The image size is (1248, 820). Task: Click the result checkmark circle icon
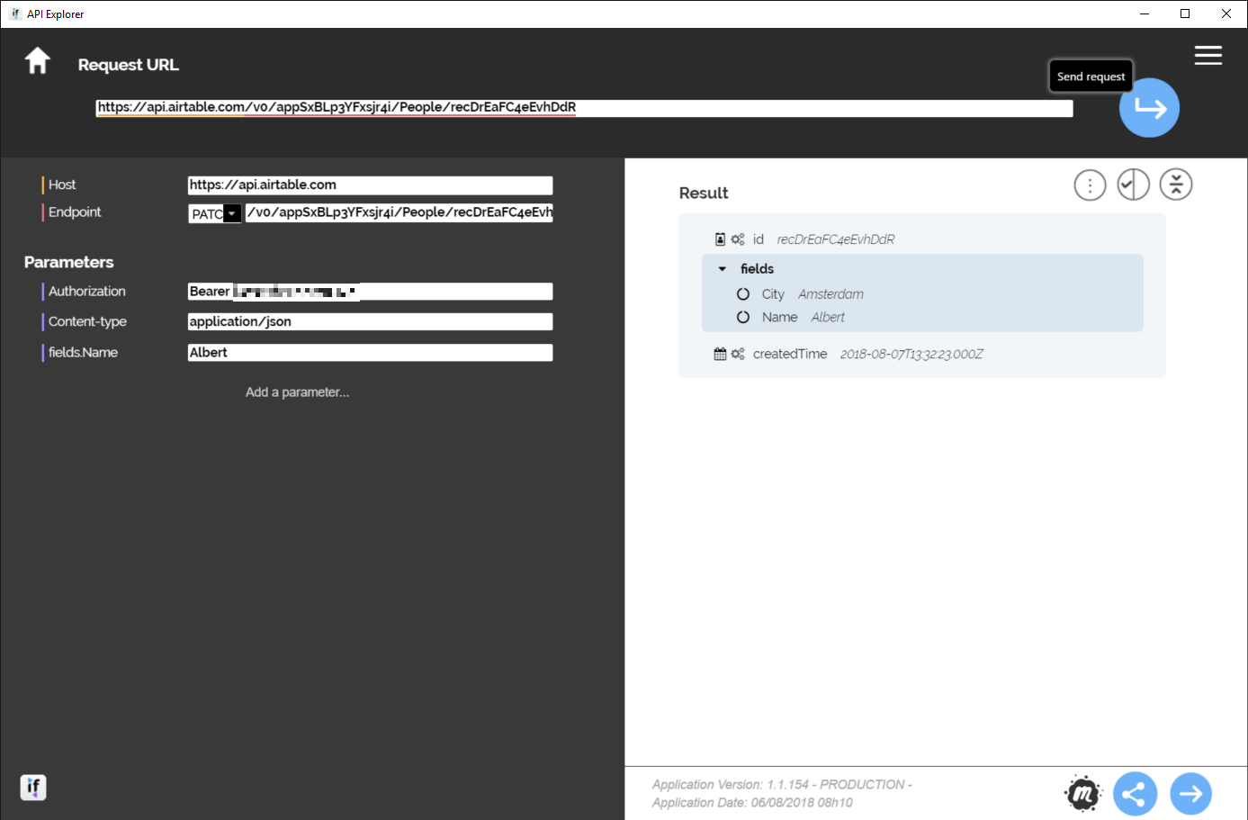click(x=1133, y=185)
